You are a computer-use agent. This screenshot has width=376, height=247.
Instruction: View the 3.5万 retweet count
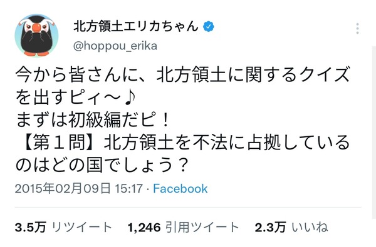[x=30, y=227]
